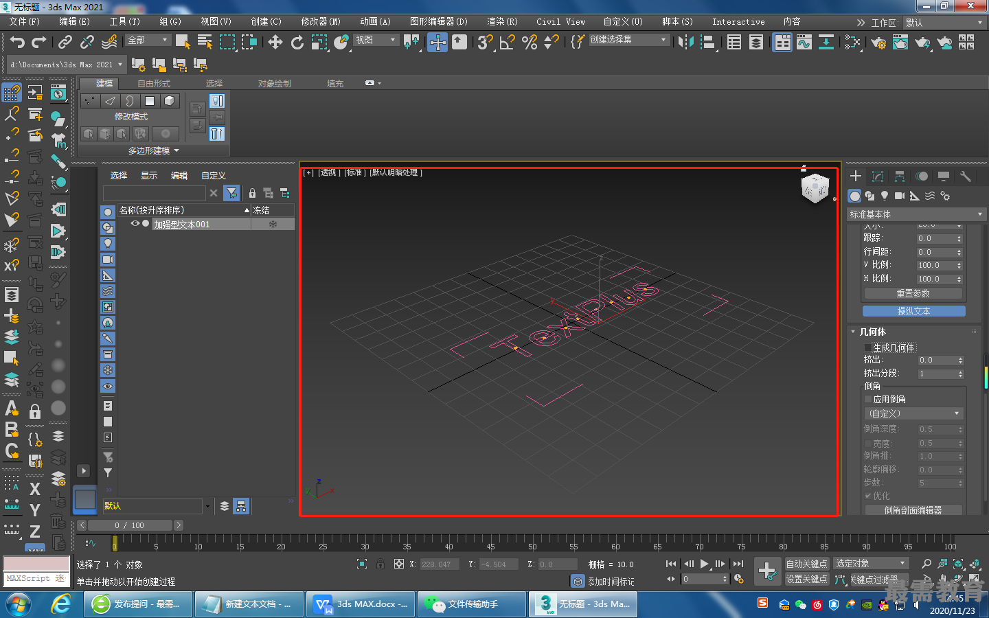Expand the 标准基本体 object type dropdown
This screenshot has height=618, width=989.
[916, 215]
